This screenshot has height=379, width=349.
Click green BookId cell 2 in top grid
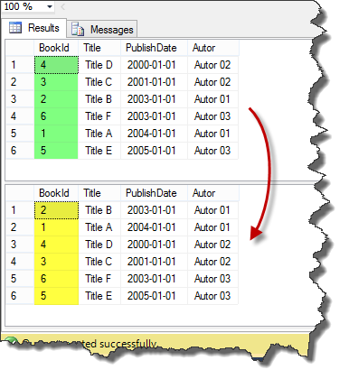pyautogui.click(x=56, y=99)
